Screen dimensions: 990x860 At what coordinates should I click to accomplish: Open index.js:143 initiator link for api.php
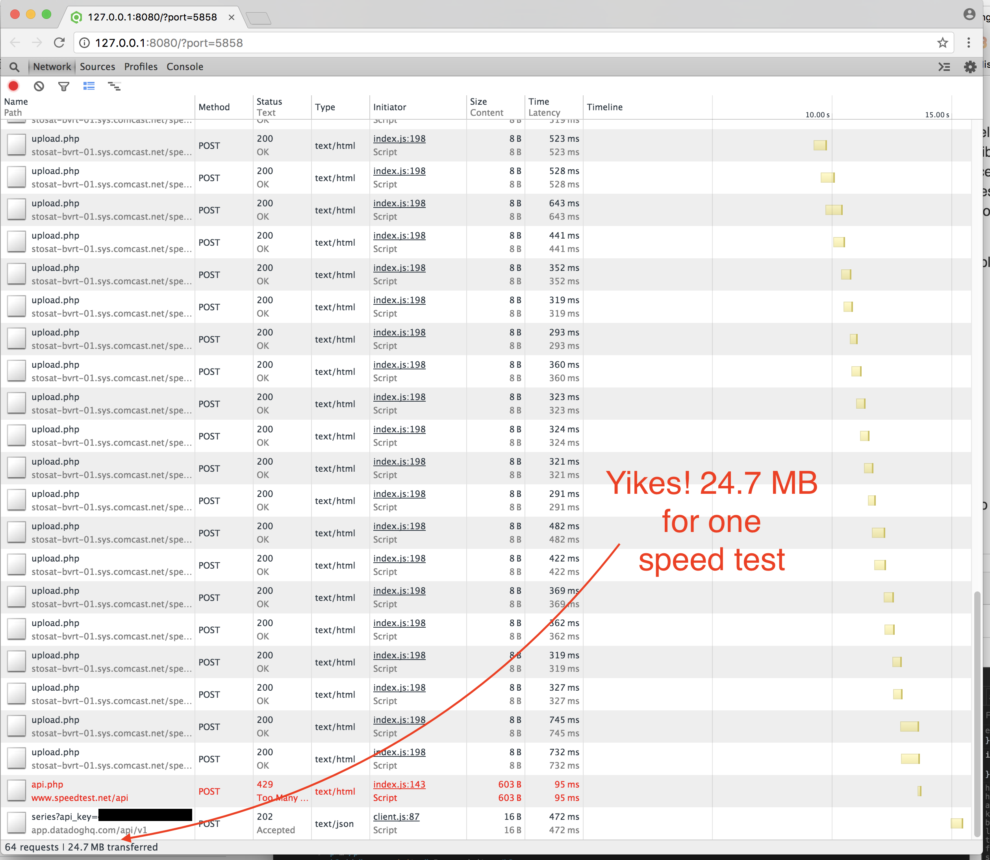399,785
